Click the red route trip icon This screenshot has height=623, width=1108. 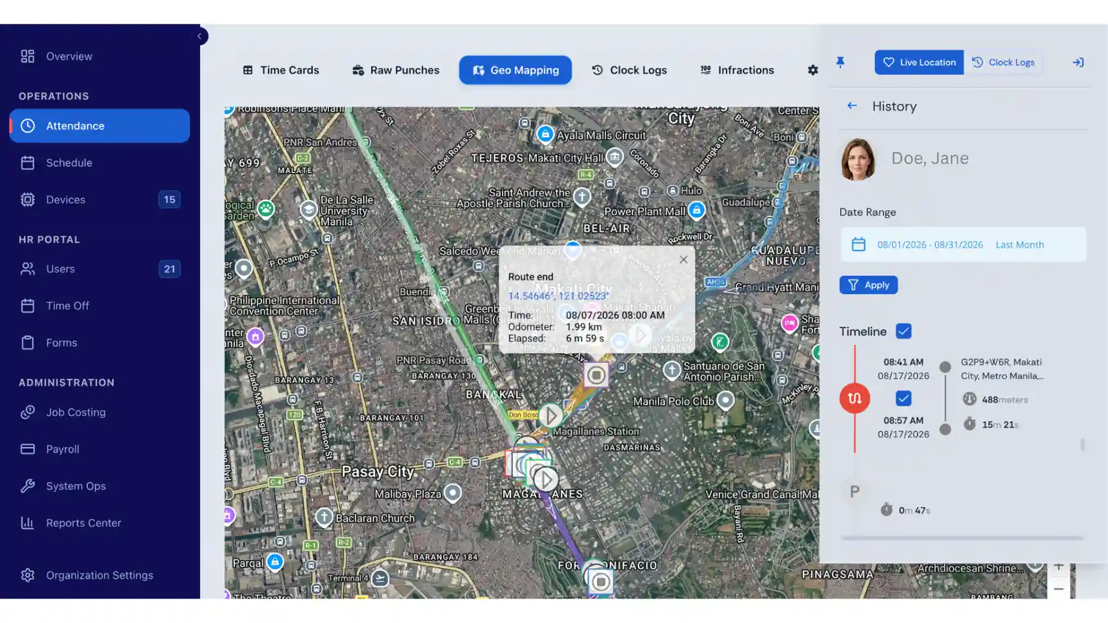click(x=855, y=399)
